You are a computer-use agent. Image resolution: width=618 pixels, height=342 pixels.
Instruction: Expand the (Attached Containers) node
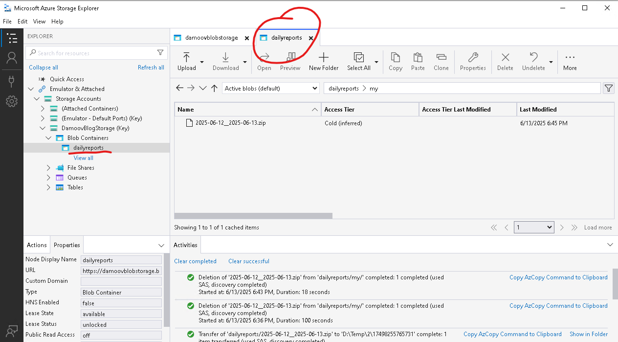[43, 109]
